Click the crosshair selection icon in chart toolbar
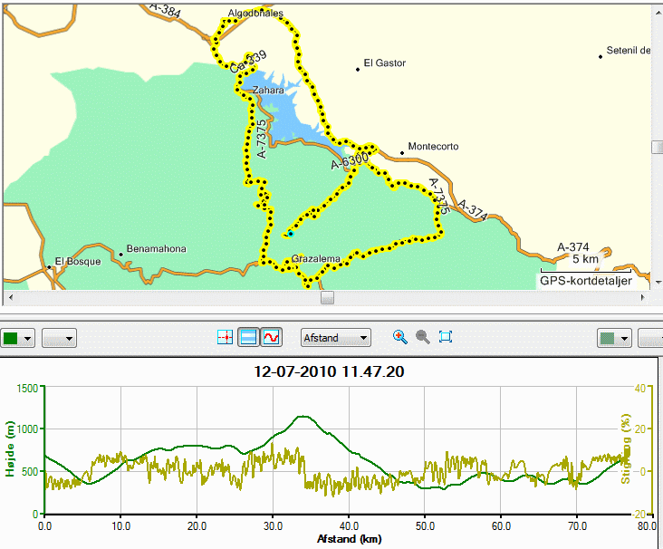This screenshot has width=663, height=549. click(x=225, y=338)
